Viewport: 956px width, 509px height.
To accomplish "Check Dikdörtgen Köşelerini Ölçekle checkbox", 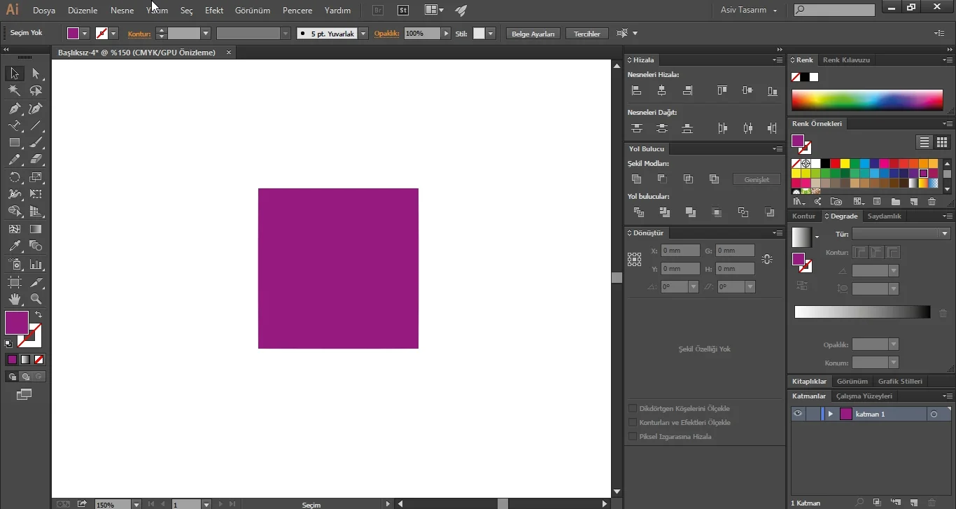I will click(x=633, y=408).
